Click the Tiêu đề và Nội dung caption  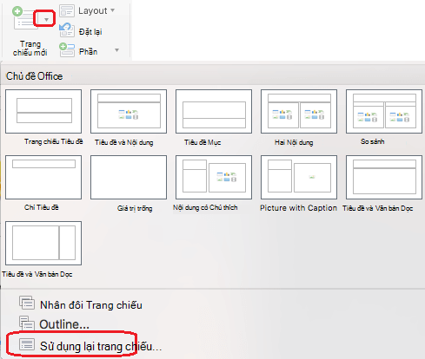[x=124, y=142]
